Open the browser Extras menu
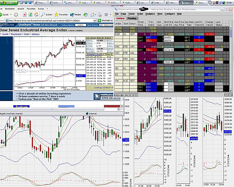234x187 pixels. [41, 9]
